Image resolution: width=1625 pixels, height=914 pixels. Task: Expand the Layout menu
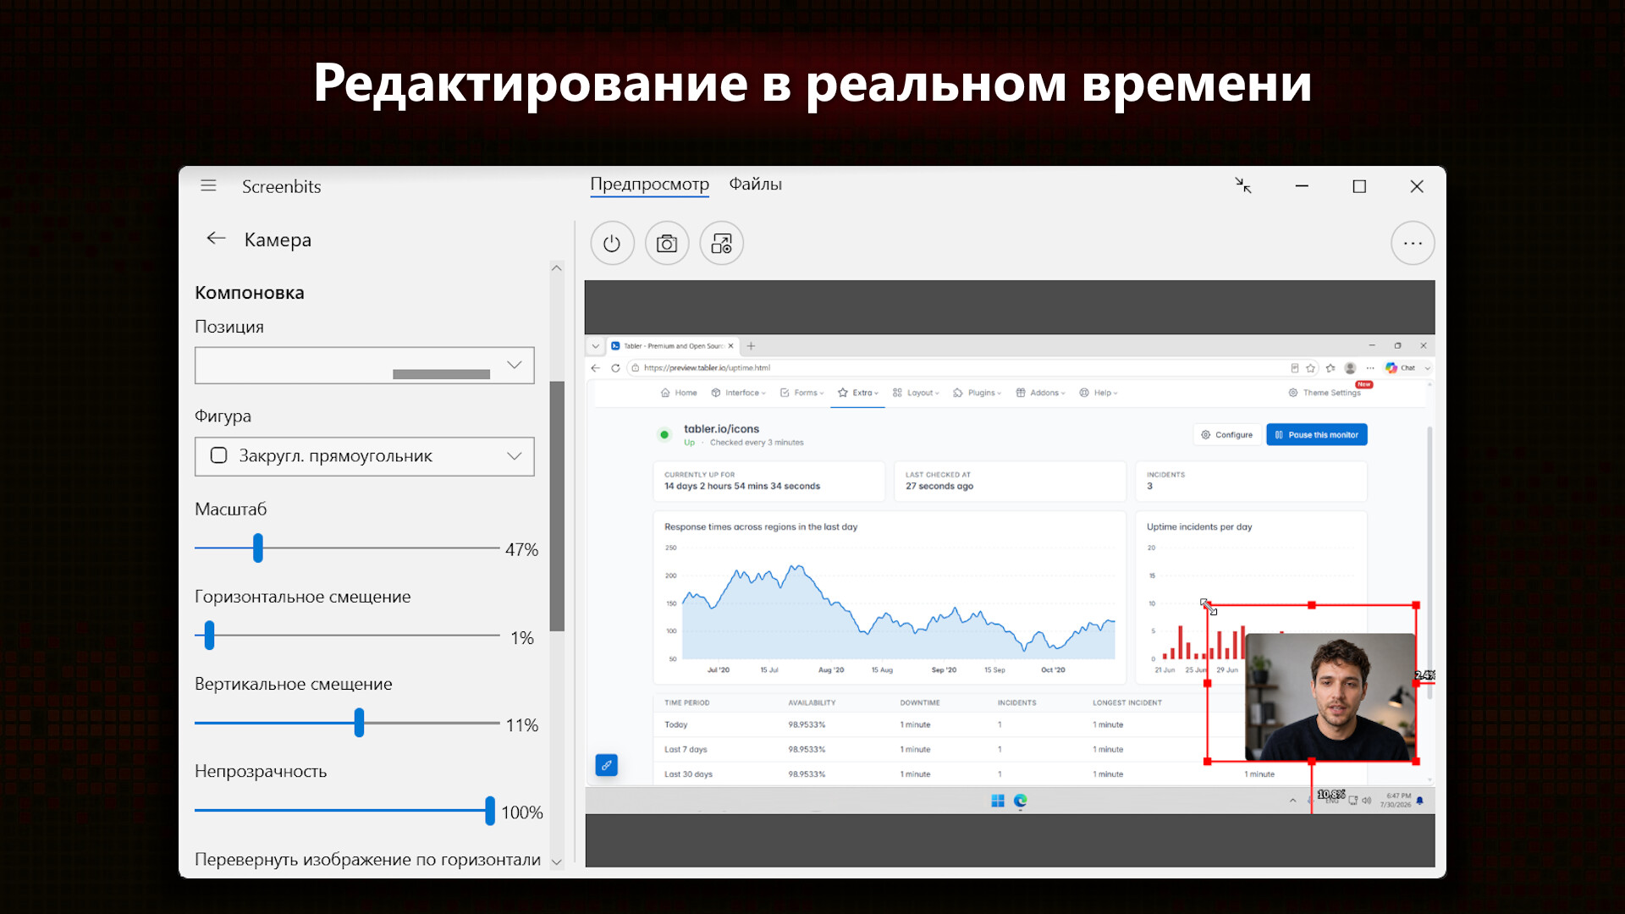pos(916,393)
